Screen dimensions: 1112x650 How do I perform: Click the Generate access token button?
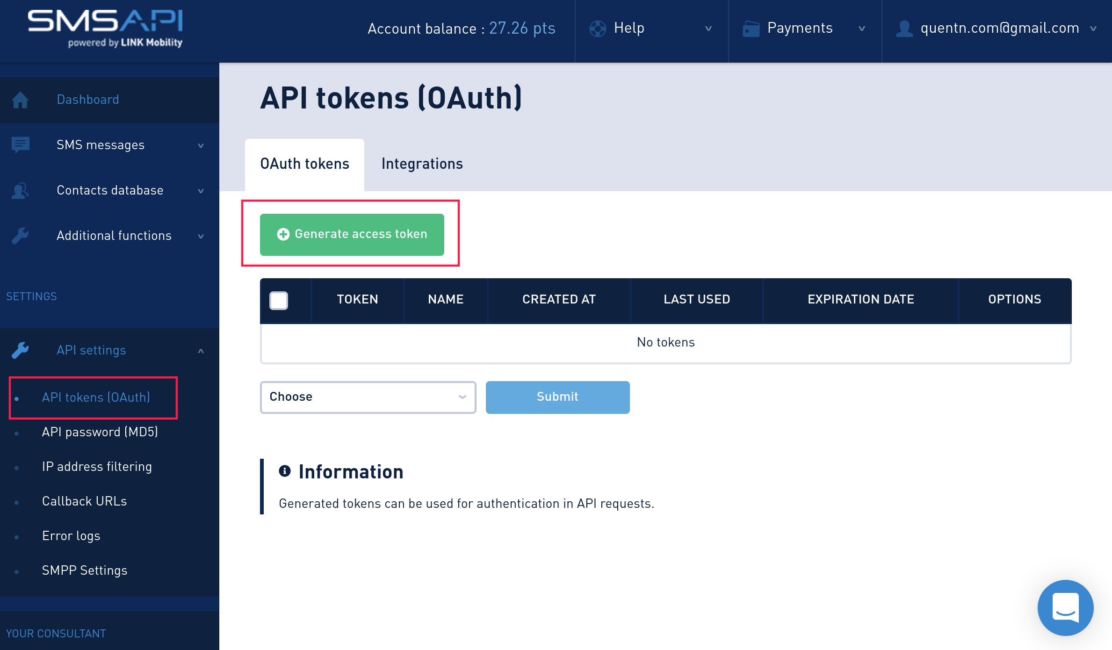(352, 234)
